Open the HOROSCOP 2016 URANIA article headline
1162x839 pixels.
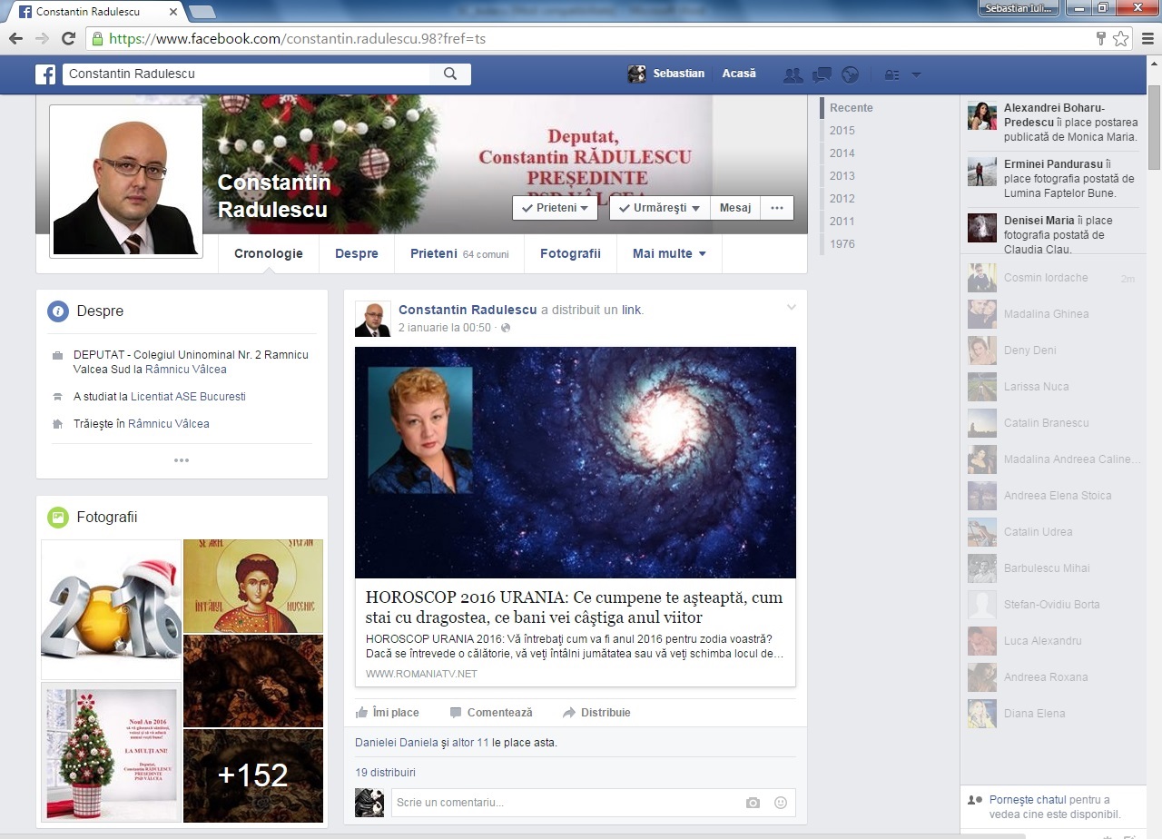pos(575,607)
